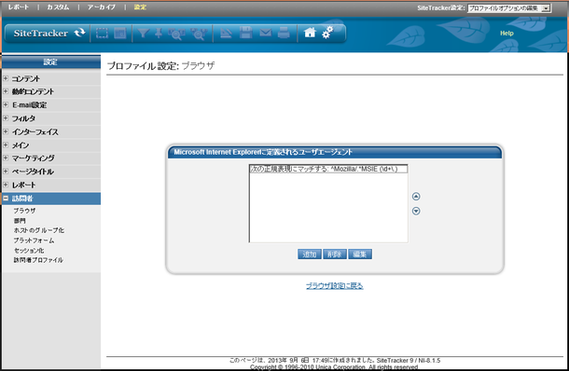Viewport: 569px width, 371px height.
Task: Click the pin toolbar icon
Action: point(159,34)
